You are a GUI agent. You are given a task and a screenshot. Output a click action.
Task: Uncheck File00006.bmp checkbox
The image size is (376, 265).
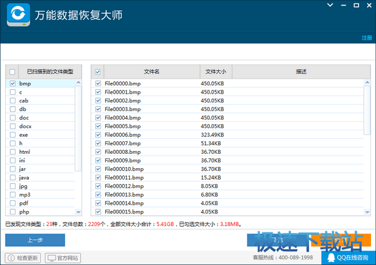point(98,135)
